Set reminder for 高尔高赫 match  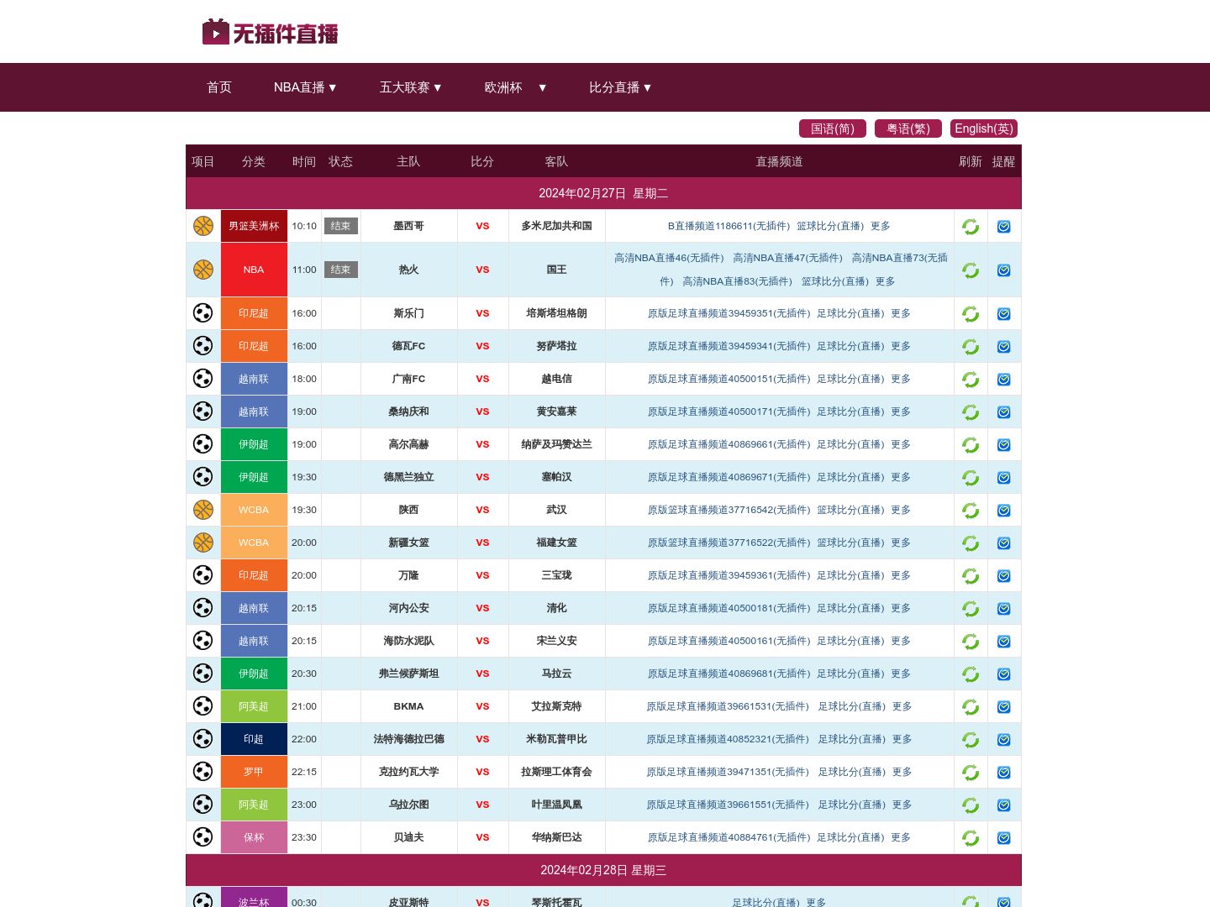[1004, 445]
